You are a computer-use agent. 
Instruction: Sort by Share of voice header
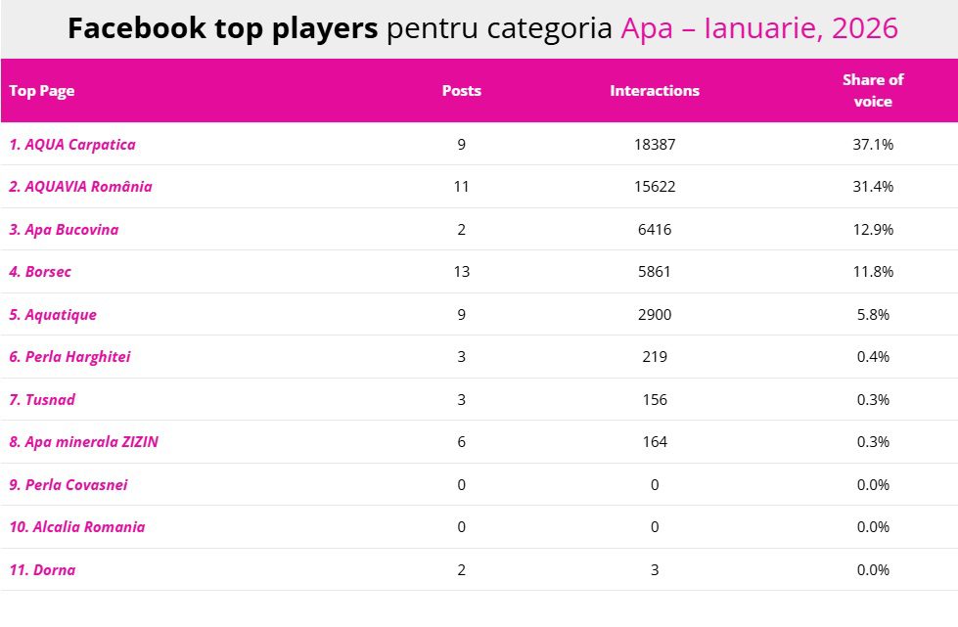click(x=873, y=90)
